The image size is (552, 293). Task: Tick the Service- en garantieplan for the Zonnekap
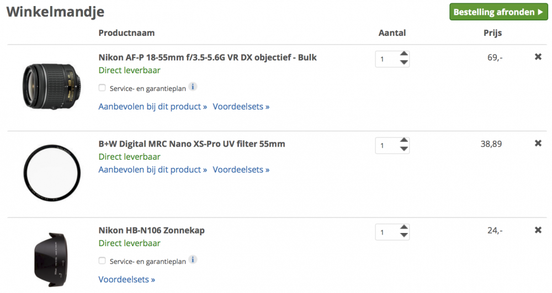click(x=102, y=261)
